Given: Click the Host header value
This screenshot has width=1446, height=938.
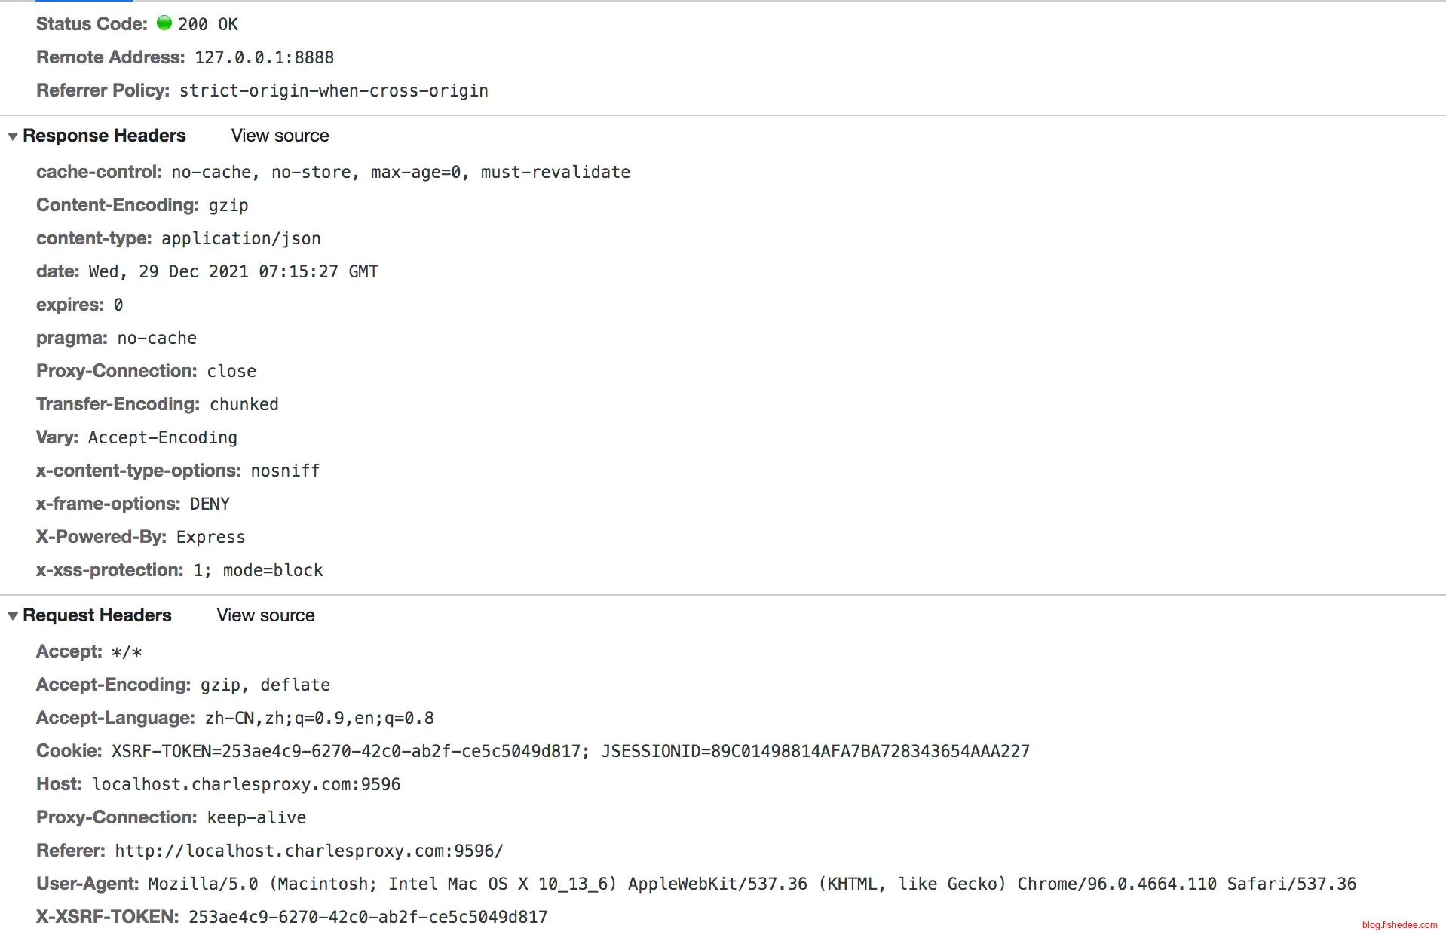Looking at the screenshot, I should tap(246, 784).
